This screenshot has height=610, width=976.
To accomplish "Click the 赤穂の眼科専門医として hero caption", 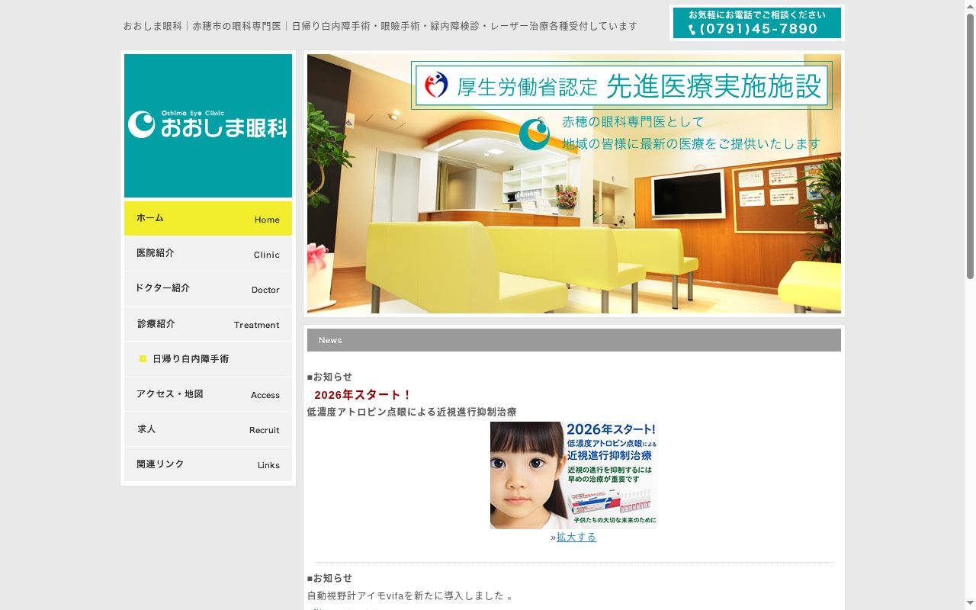I will [633, 122].
